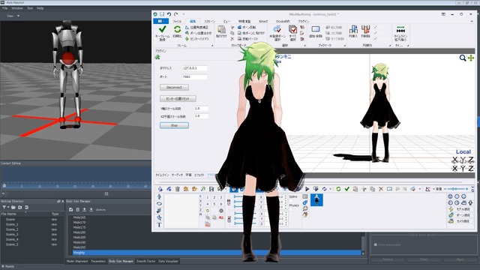Click the play triangle in MikuMikuMoving timeline toolbar
The height and width of the screenshot is (270, 480).
[x=307, y=189]
